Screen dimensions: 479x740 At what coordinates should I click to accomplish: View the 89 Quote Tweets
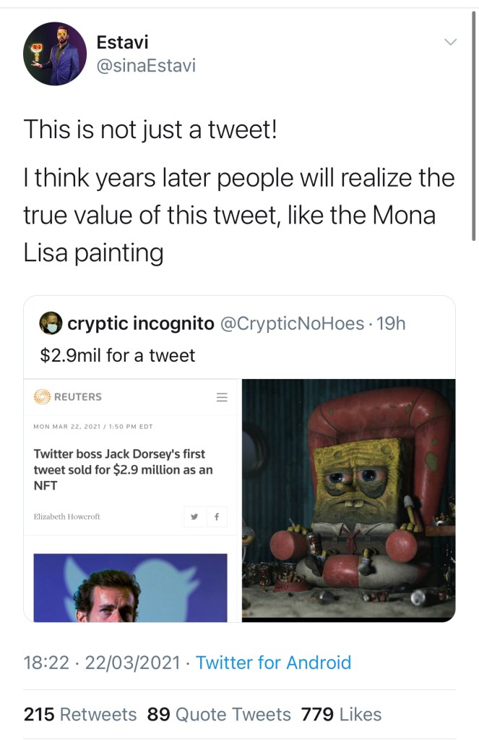(219, 715)
